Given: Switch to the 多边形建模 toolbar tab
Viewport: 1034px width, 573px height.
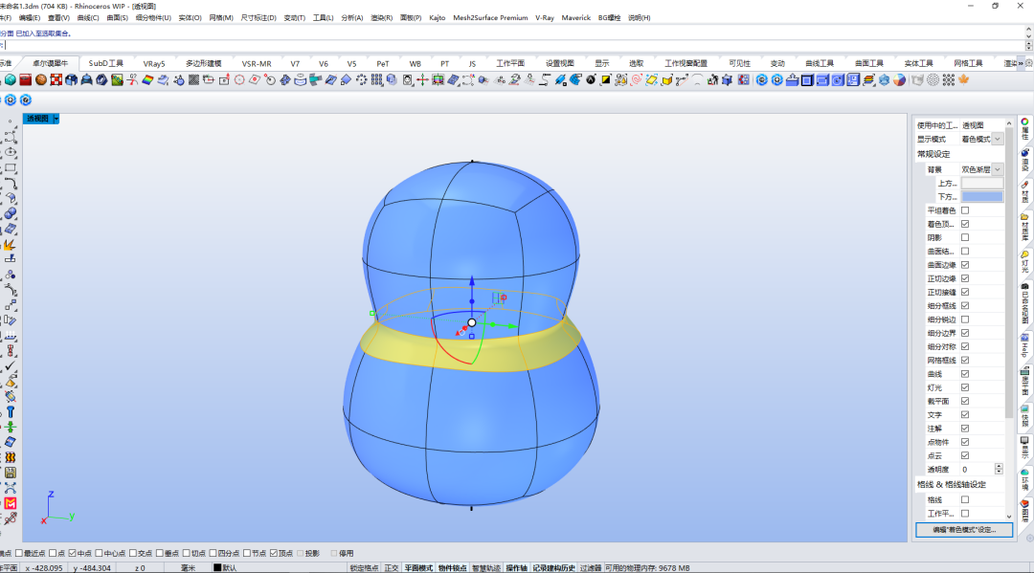Looking at the screenshot, I should click(203, 63).
